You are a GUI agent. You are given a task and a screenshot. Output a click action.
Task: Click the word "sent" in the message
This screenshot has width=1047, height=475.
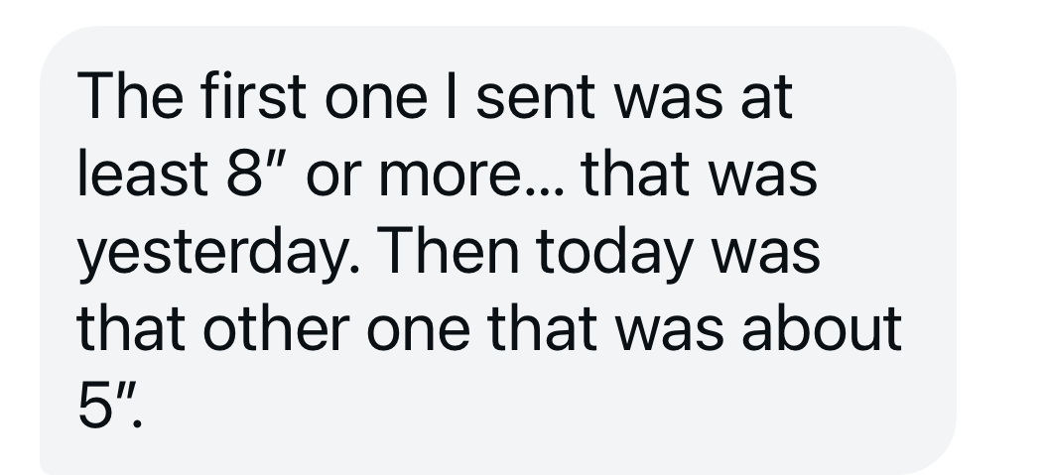click(x=535, y=97)
